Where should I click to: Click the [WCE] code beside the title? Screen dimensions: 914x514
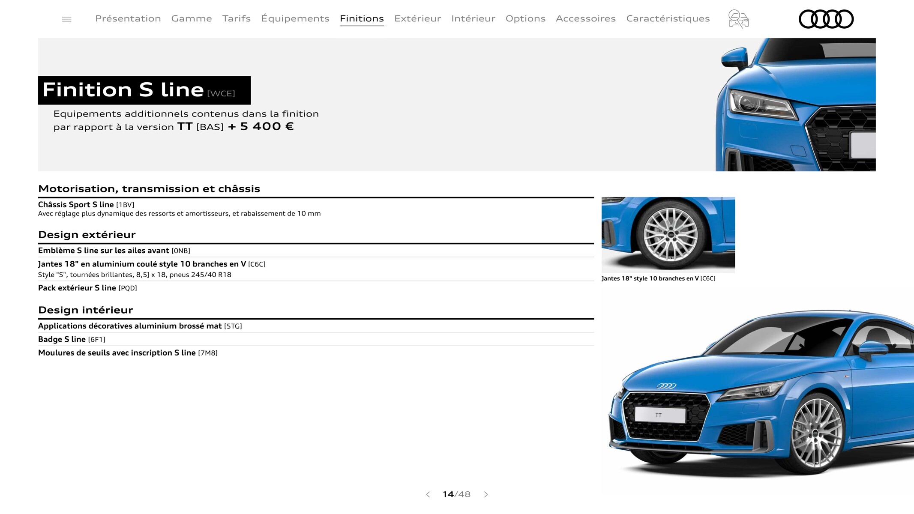click(x=221, y=93)
